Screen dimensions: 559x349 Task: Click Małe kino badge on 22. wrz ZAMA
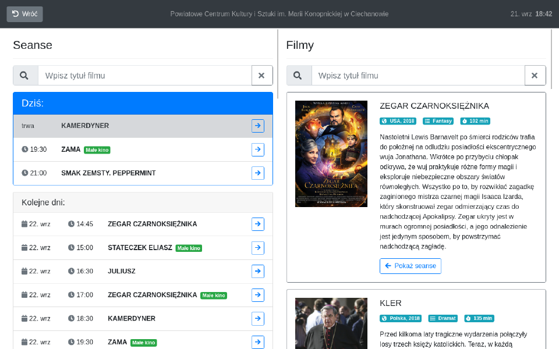point(144,343)
